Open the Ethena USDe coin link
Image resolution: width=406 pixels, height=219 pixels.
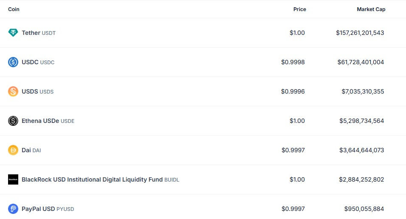(x=48, y=121)
